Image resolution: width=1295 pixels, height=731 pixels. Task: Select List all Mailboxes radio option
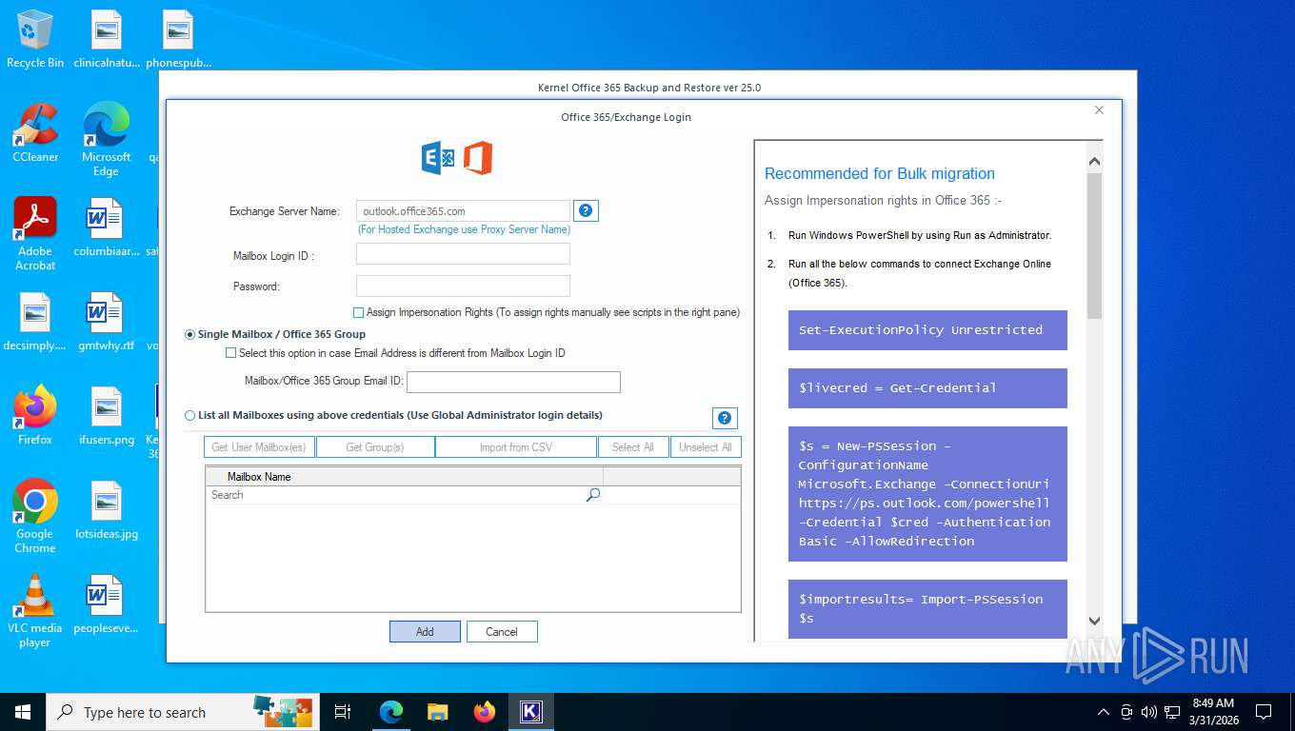pyautogui.click(x=190, y=415)
